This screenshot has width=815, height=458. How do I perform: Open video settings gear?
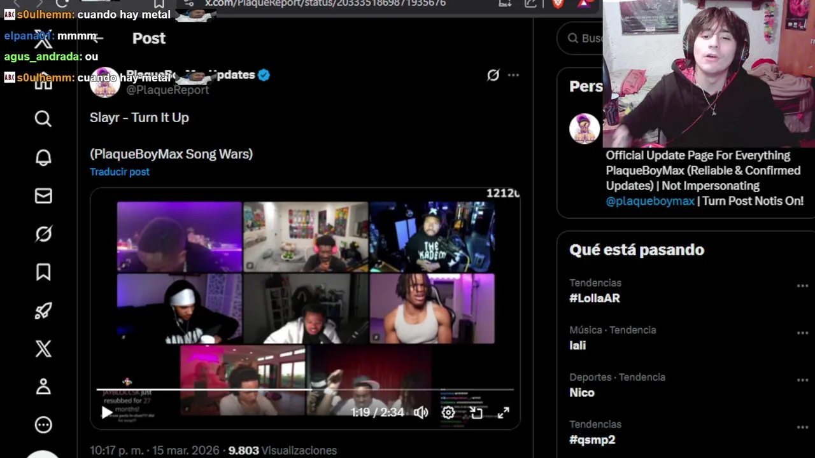pyautogui.click(x=448, y=413)
